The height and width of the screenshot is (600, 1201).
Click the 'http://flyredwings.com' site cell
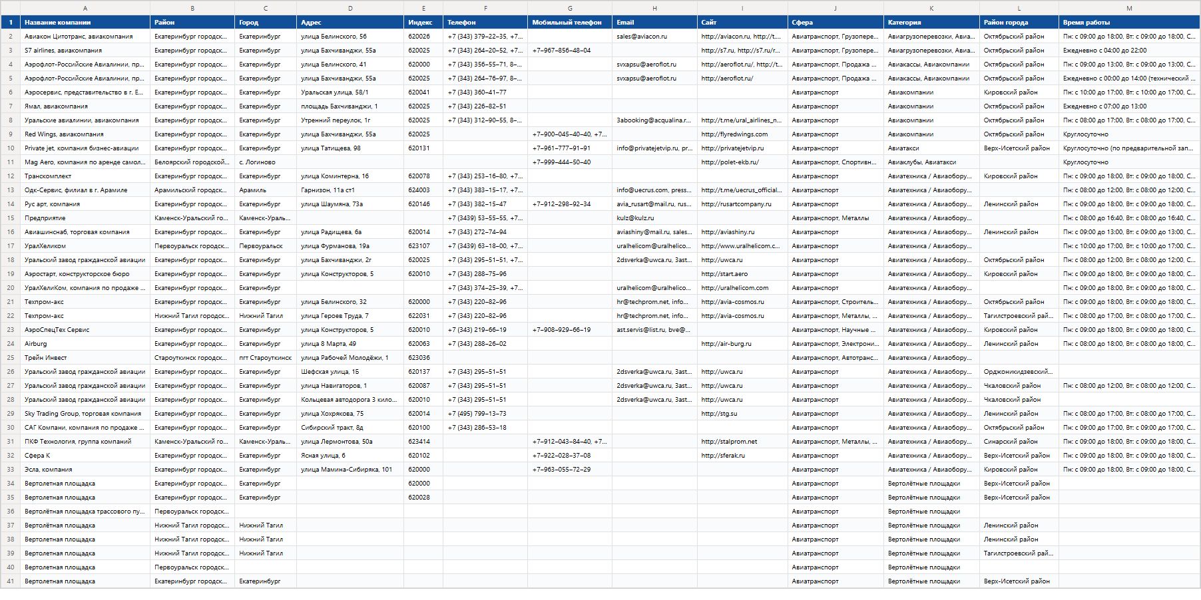tap(742, 134)
